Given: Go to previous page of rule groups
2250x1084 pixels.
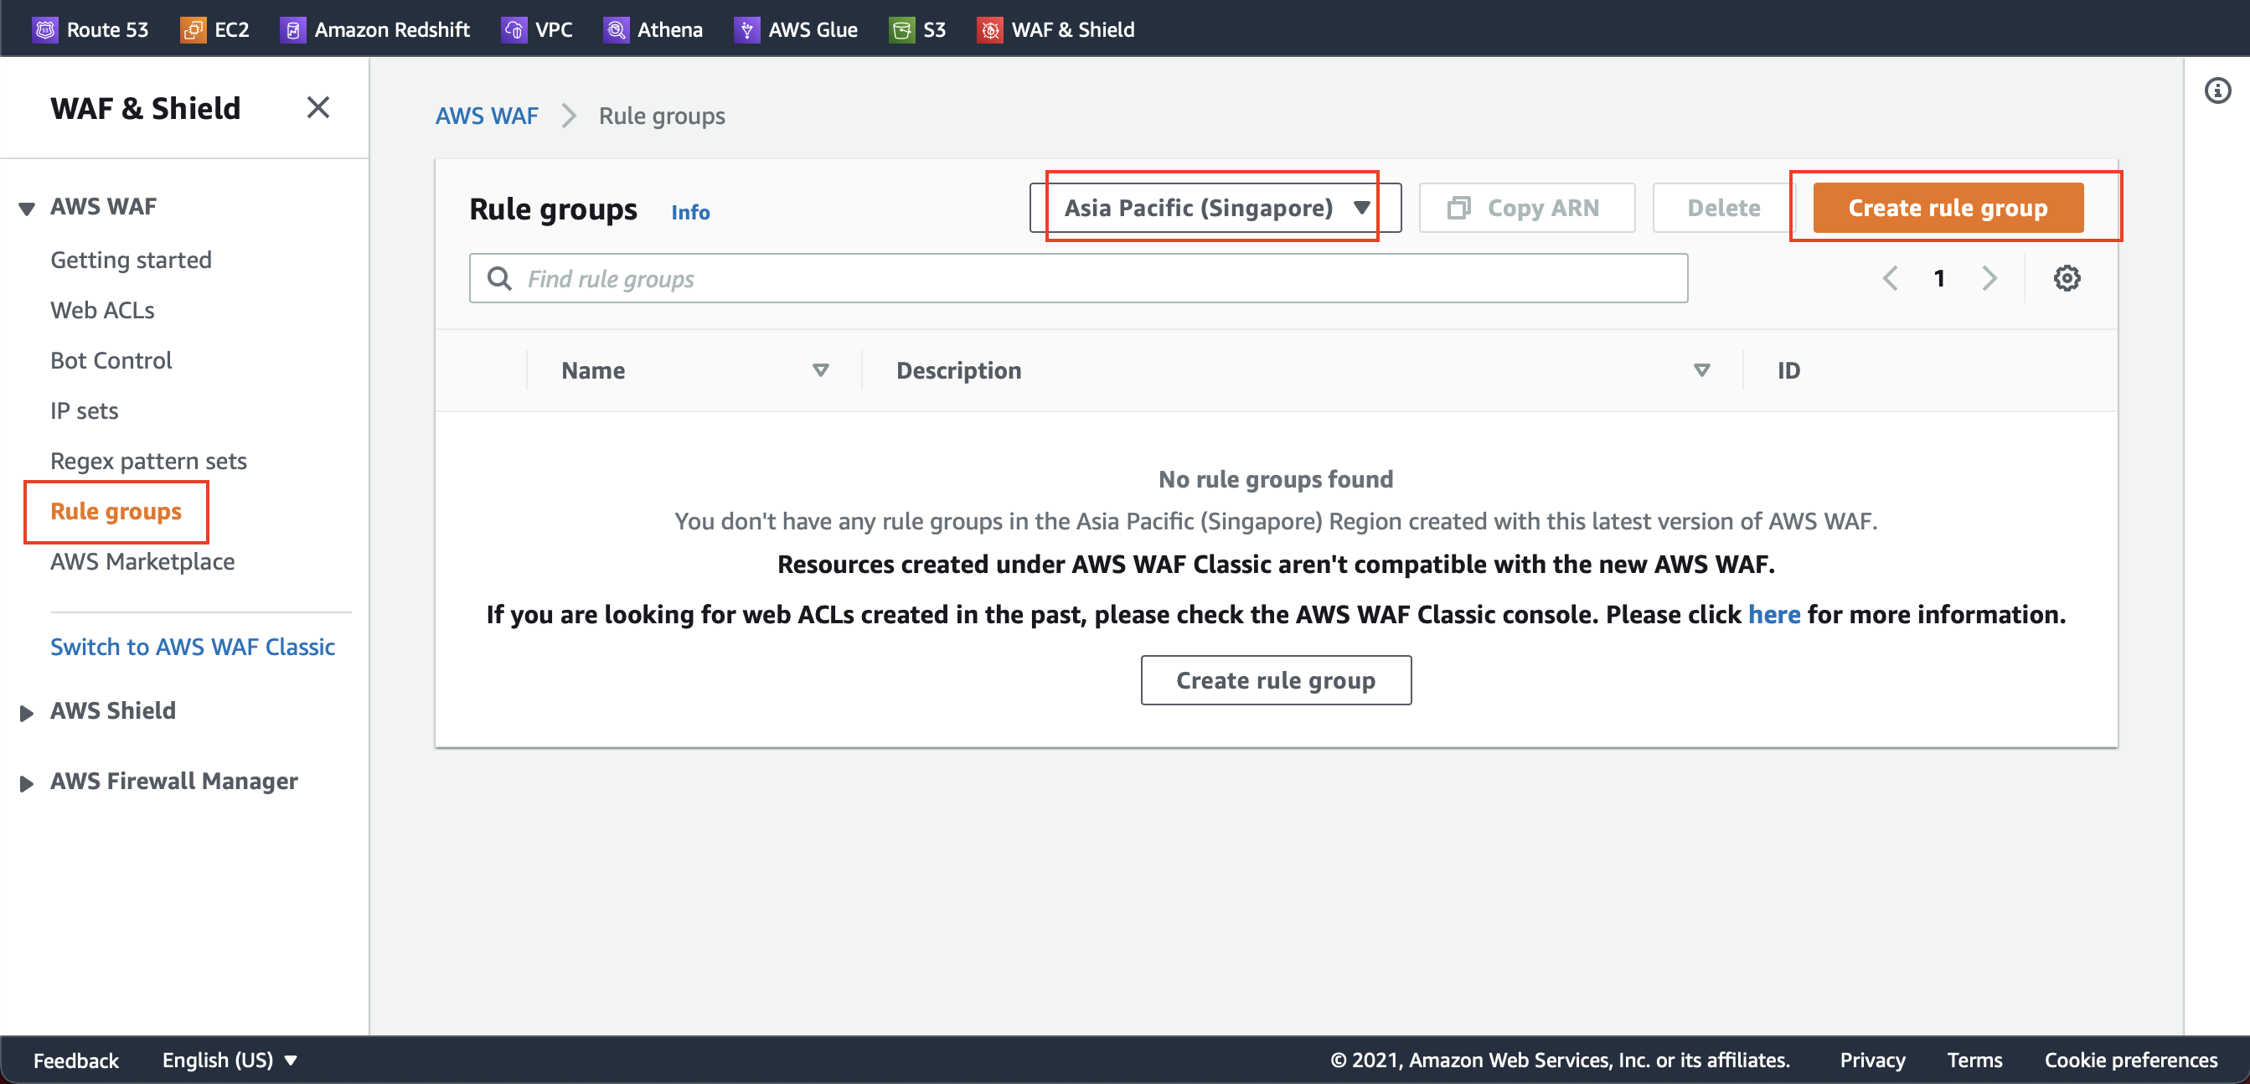Looking at the screenshot, I should pos(1890,279).
